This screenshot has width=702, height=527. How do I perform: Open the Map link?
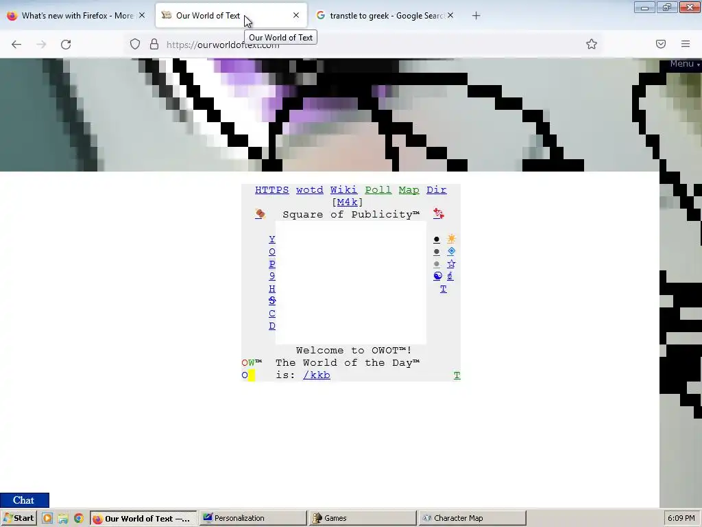click(409, 190)
